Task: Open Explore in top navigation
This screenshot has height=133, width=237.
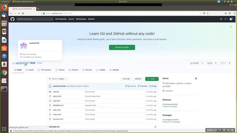Action: (91, 19)
